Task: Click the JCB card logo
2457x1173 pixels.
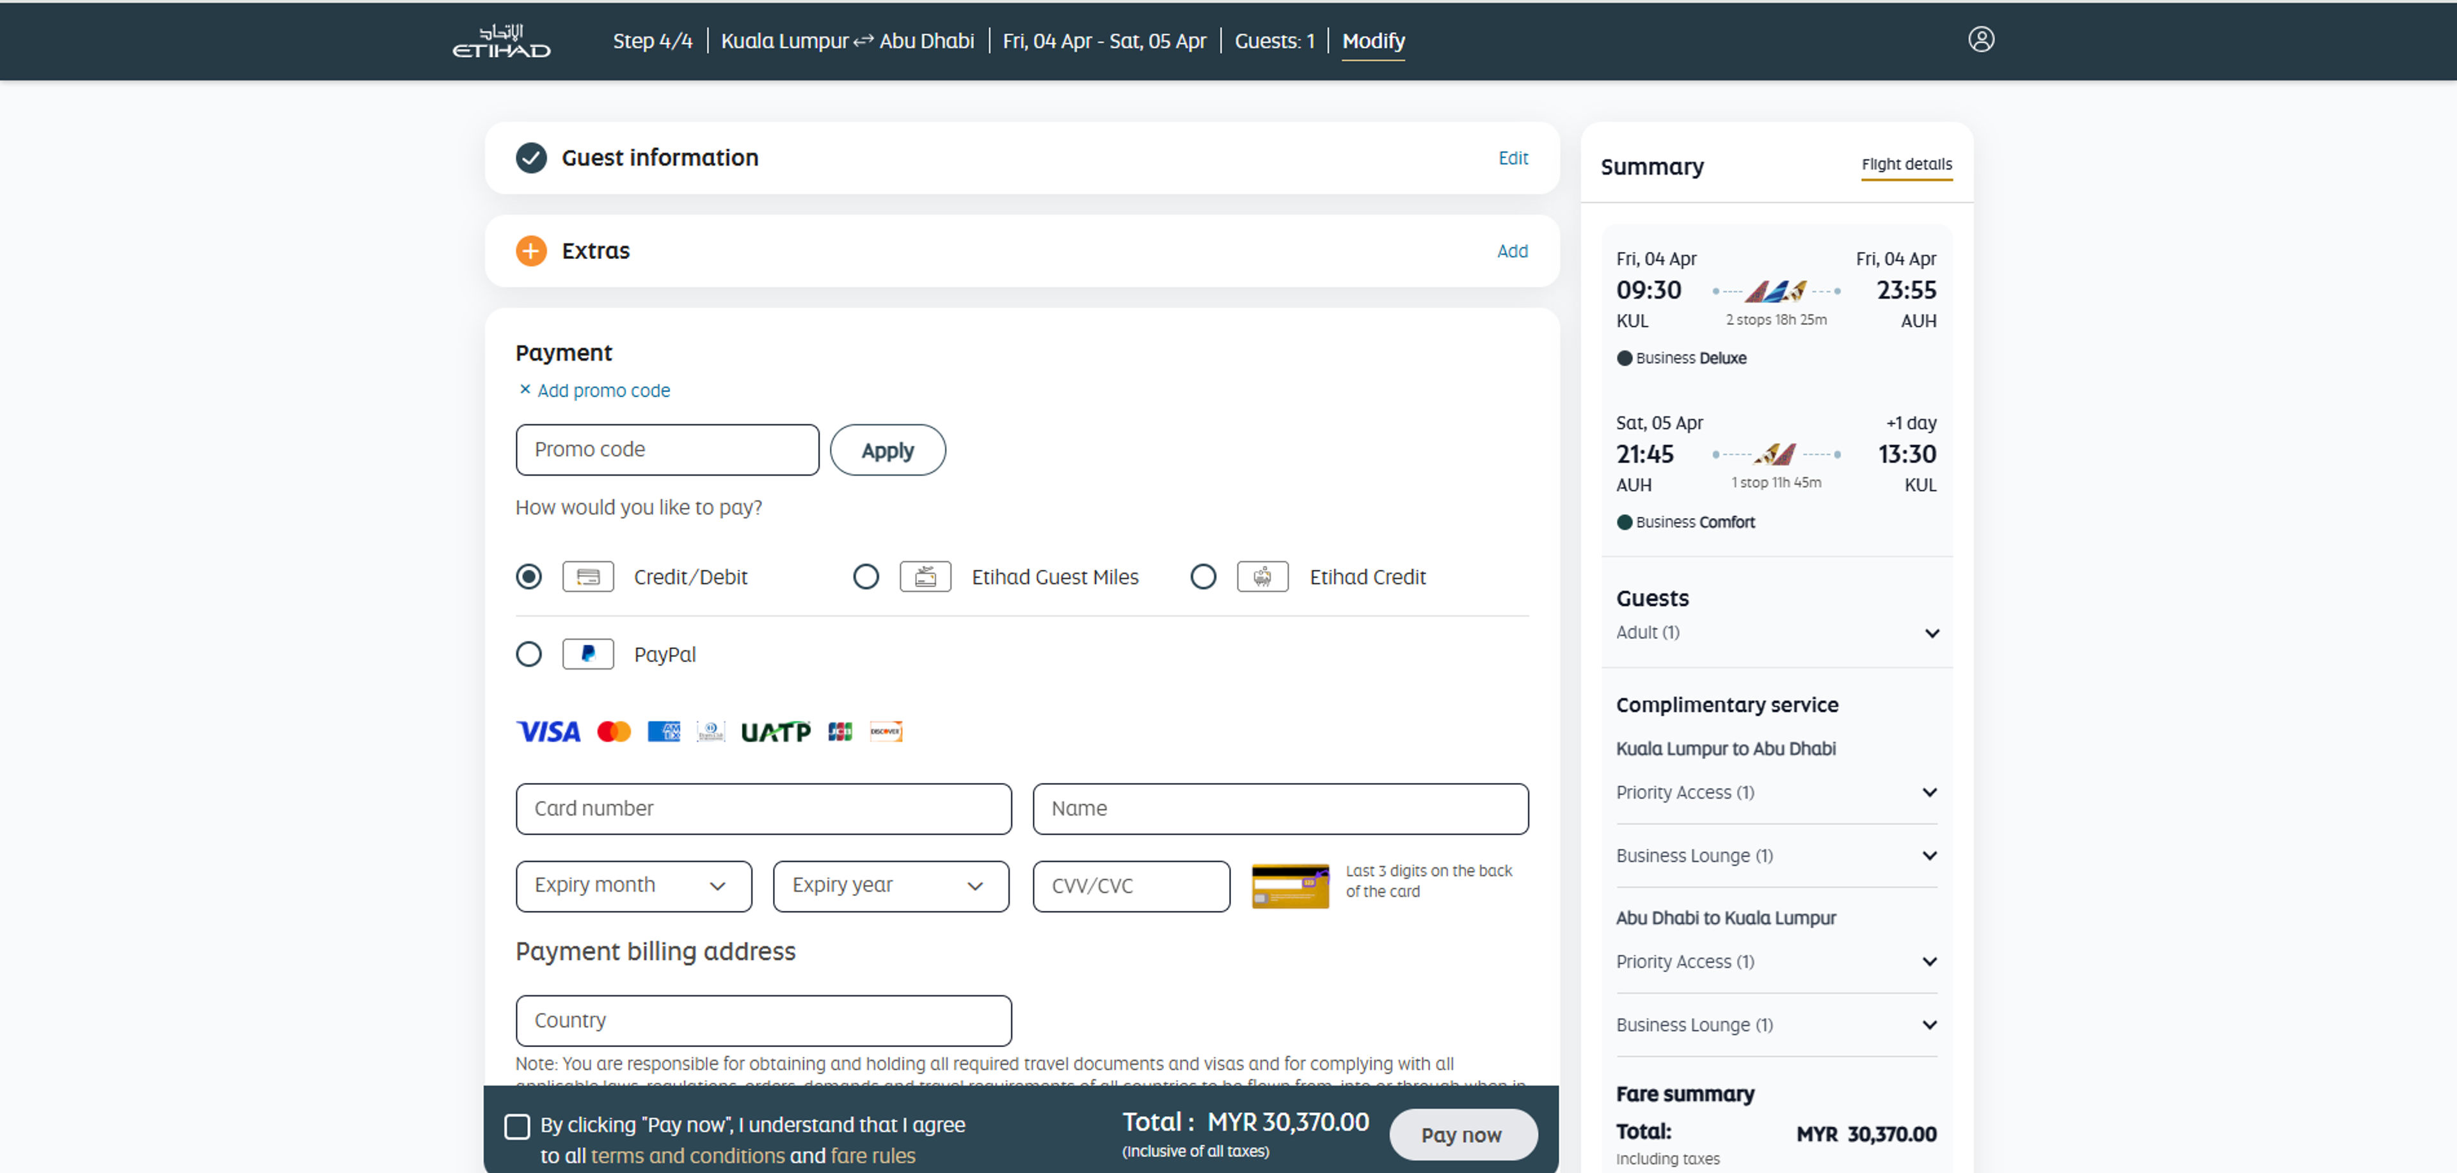Action: (x=840, y=732)
